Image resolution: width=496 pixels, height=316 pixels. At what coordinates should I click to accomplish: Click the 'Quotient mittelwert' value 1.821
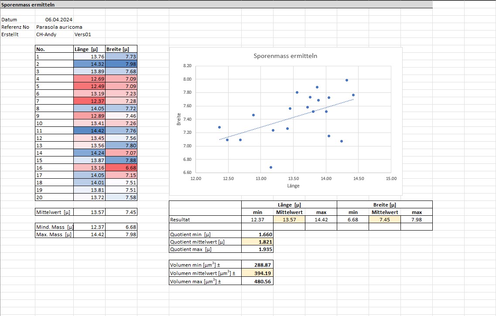point(257,241)
